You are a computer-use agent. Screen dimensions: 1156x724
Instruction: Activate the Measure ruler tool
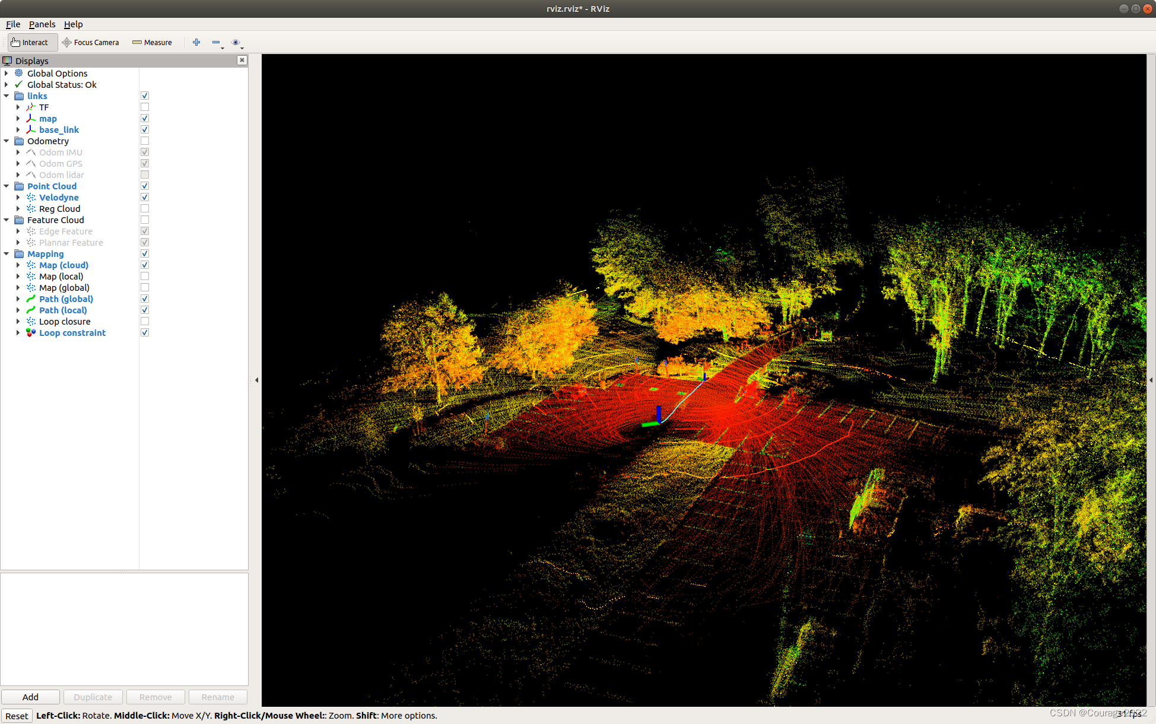[152, 42]
